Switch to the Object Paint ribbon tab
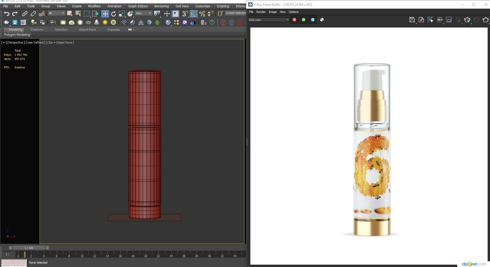490x267 pixels. [87, 30]
